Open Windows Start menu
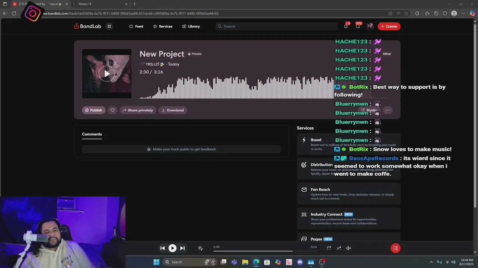Image resolution: width=478 pixels, height=268 pixels. (156, 262)
